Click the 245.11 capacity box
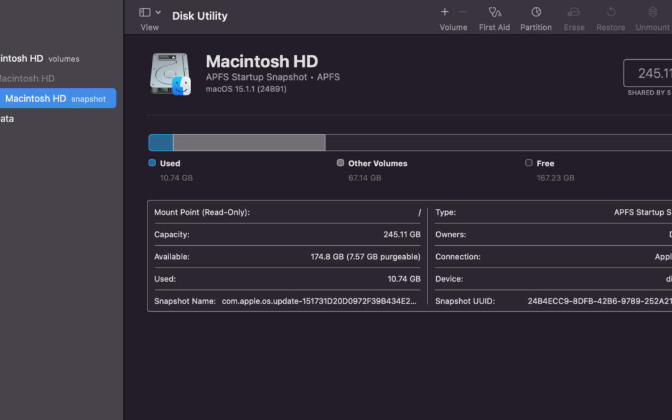 pyautogui.click(x=648, y=73)
